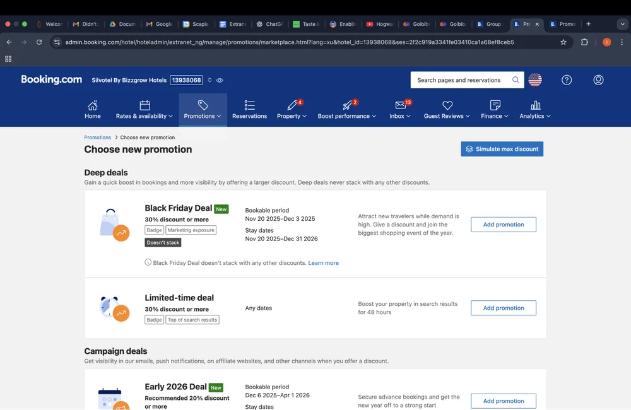The width and height of the screenshot is (631, 410).
Task: Click the Analytics bar chart icon
Action: pyautogui.click(x=535, y=105)
